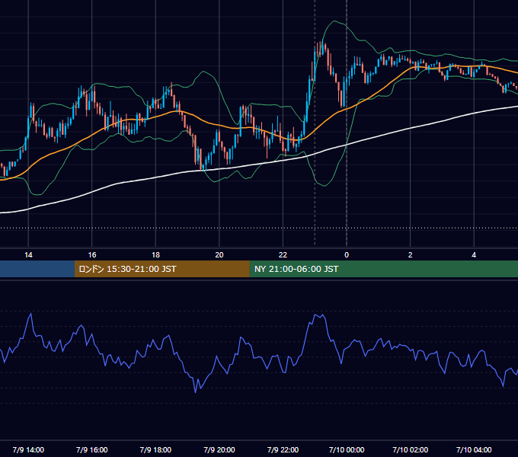Click the 7/10 02:00 date label
This screenshot has width=518, height=457.
[x=411, y=449]
